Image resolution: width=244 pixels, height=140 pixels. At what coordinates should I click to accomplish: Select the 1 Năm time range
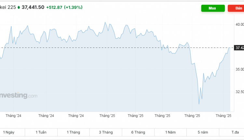(170, 132)
